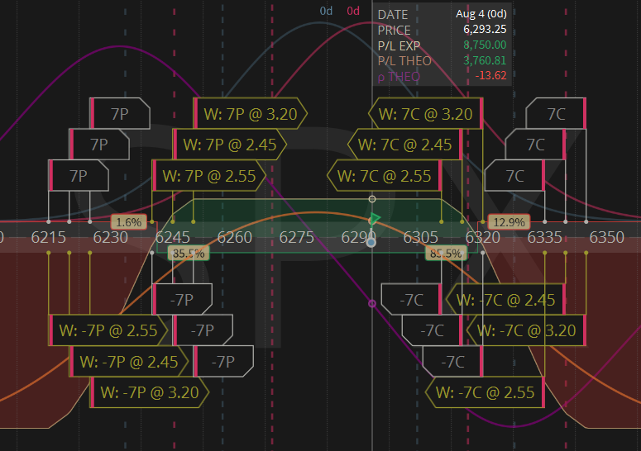Click the pink '0d' expiration label
This screenshot has height=451, width=641.
pyautogui.click(x=353, y=11)
